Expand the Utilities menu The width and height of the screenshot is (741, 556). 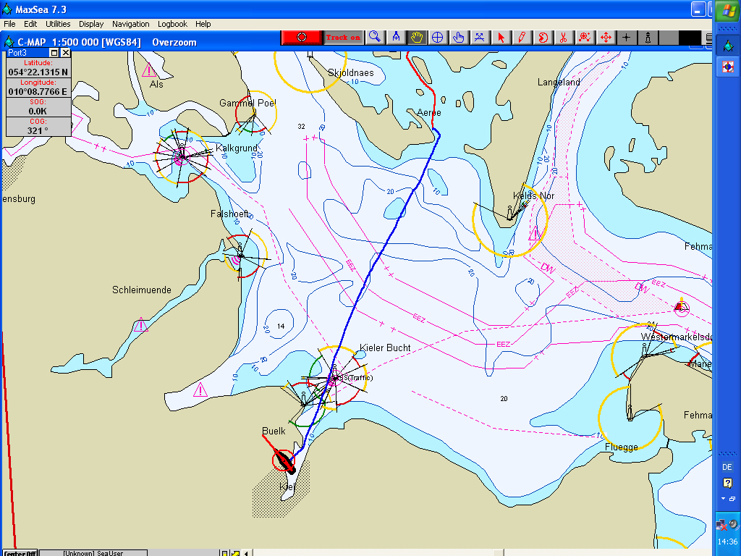point(58,24)
